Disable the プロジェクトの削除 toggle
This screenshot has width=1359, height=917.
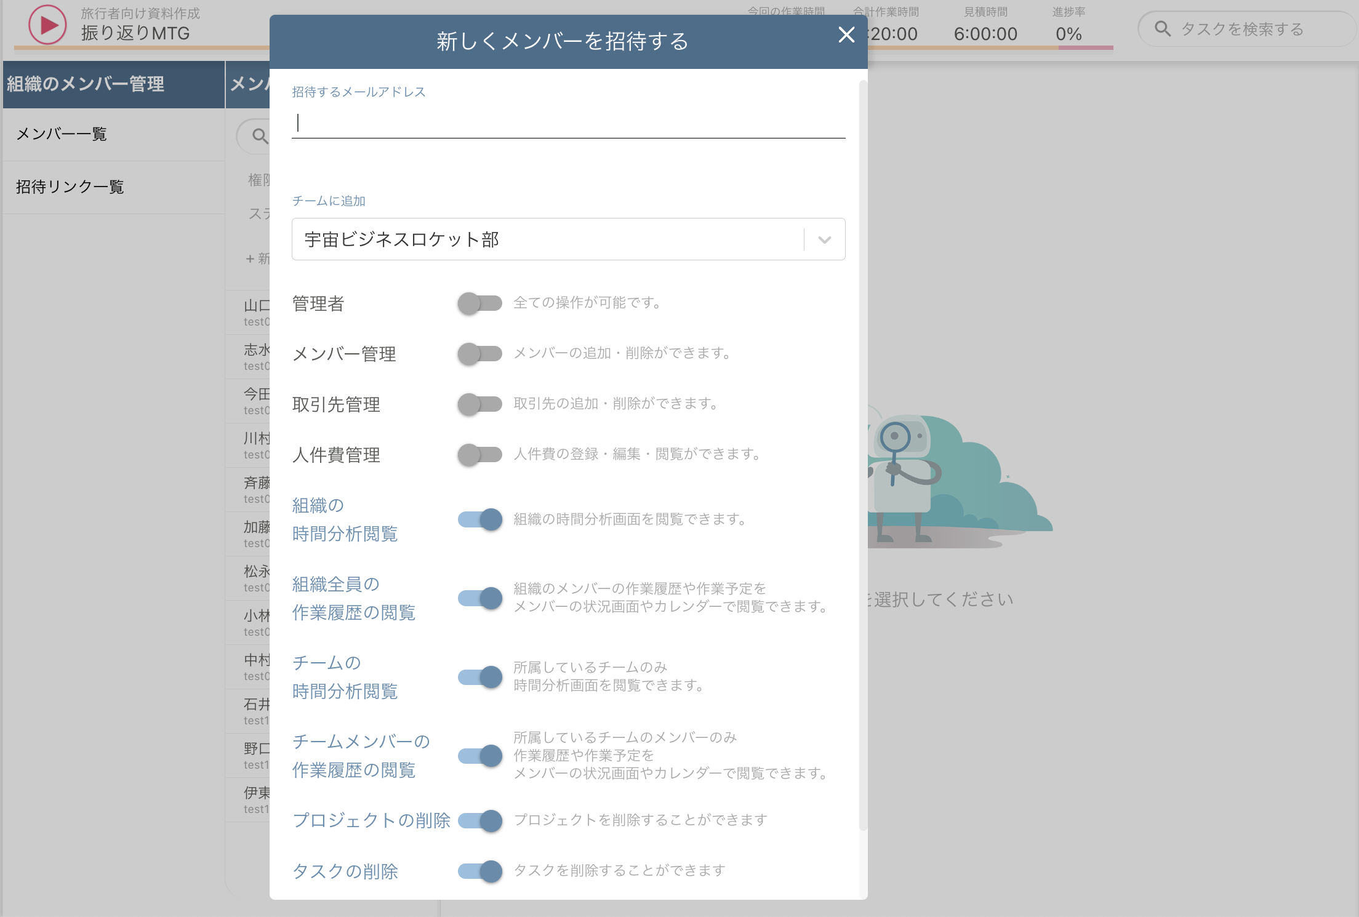tap(480, 820)
